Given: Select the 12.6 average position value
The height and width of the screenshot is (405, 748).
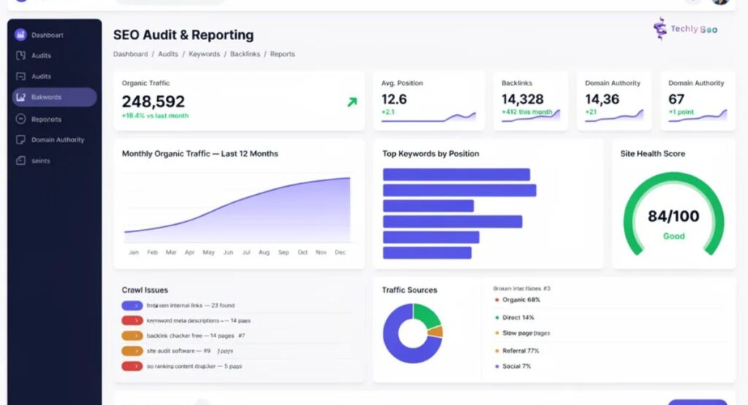Looking at the screenshot, I should (x=394, y=99).
